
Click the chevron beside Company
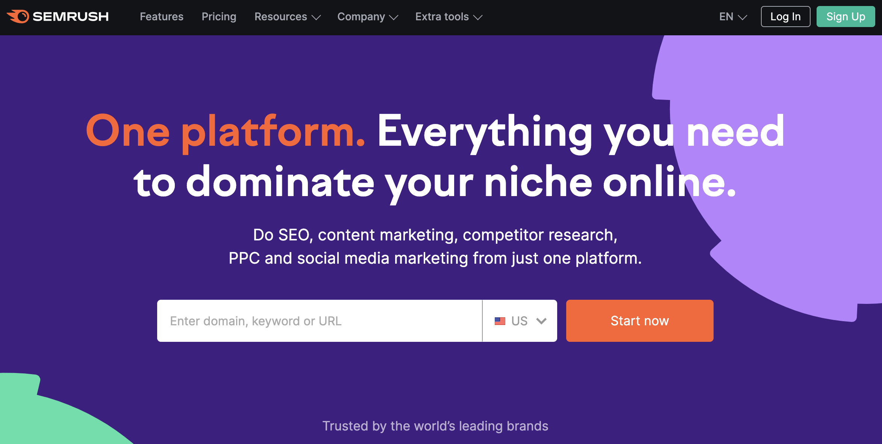point(394,17)
